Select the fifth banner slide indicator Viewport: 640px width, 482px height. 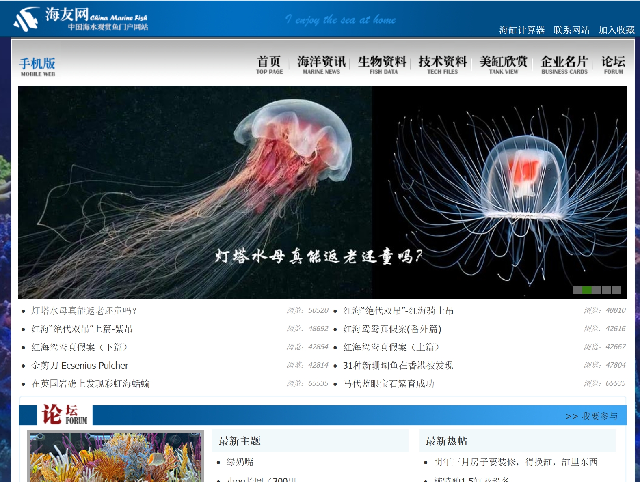click(616, 290)
